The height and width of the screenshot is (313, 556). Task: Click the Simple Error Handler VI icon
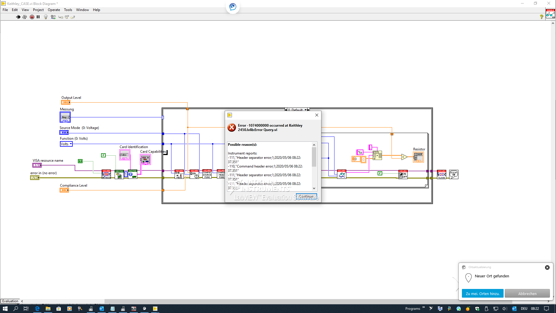[x=453, y=174]
